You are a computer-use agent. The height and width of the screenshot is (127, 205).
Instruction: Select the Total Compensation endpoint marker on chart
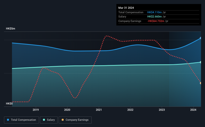201,38
